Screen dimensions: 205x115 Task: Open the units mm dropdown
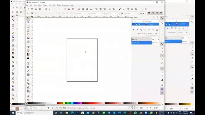142,13
